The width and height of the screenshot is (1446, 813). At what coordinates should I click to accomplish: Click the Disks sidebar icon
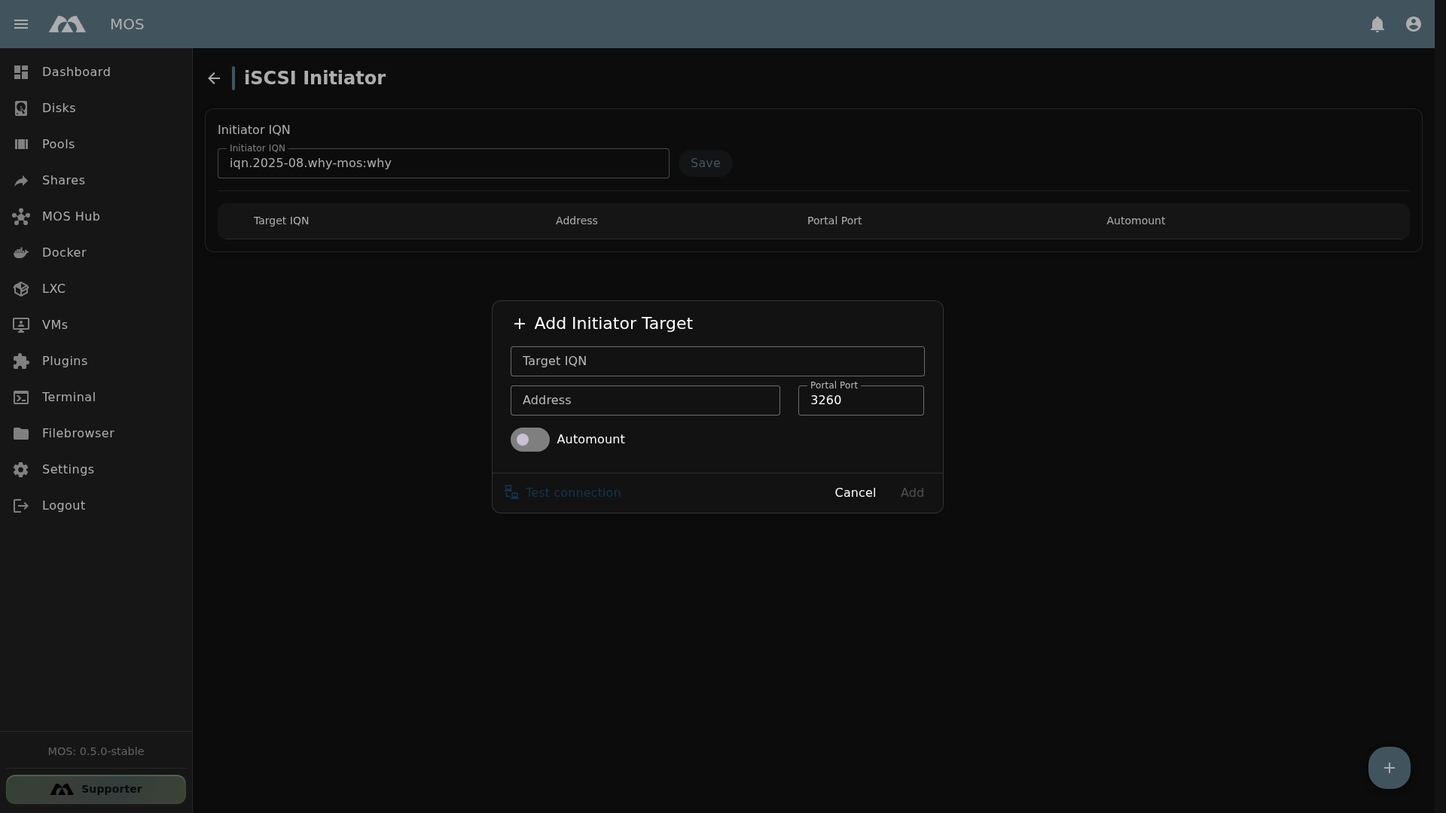[x=21, y=108]
